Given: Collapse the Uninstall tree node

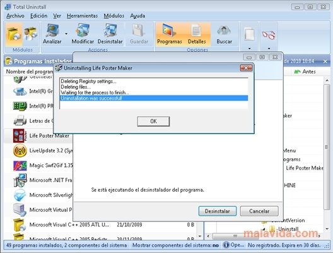Looking at the screenshot, I should click(x=264, y=230).
